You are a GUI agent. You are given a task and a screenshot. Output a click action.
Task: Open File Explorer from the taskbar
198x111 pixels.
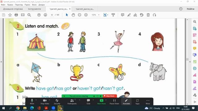click(x=25, y=108)
